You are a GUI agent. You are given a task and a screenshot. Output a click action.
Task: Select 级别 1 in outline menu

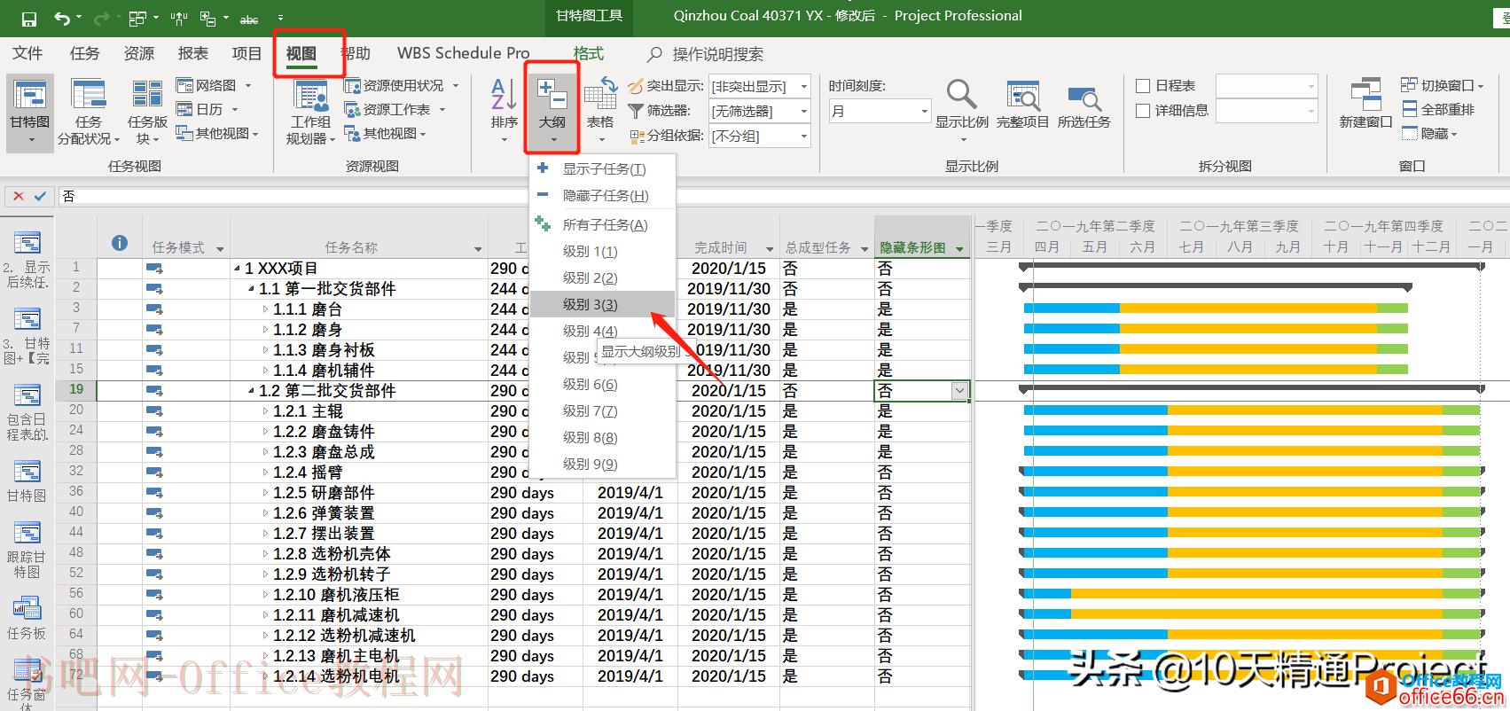[602, 251]
